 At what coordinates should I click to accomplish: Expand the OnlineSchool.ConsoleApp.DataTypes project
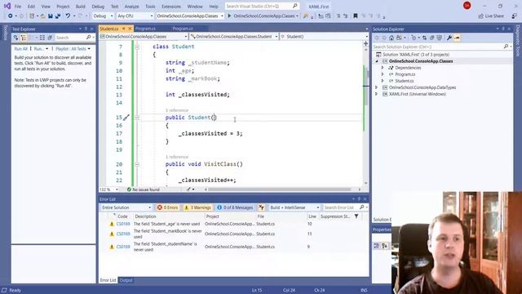377,87
